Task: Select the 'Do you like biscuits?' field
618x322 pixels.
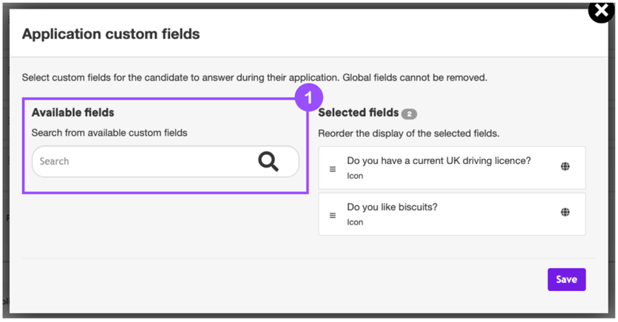Action: coord(392,207)
